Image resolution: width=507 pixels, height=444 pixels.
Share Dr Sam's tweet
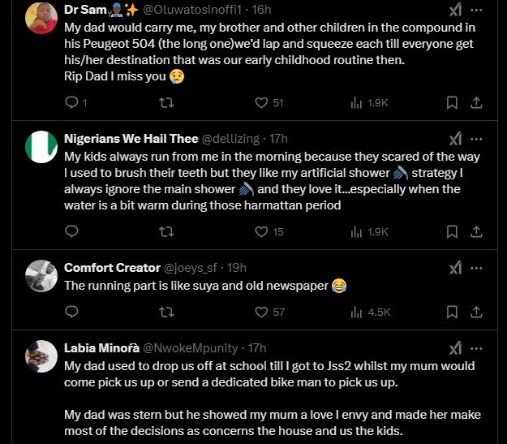click(x=477, y=102)
